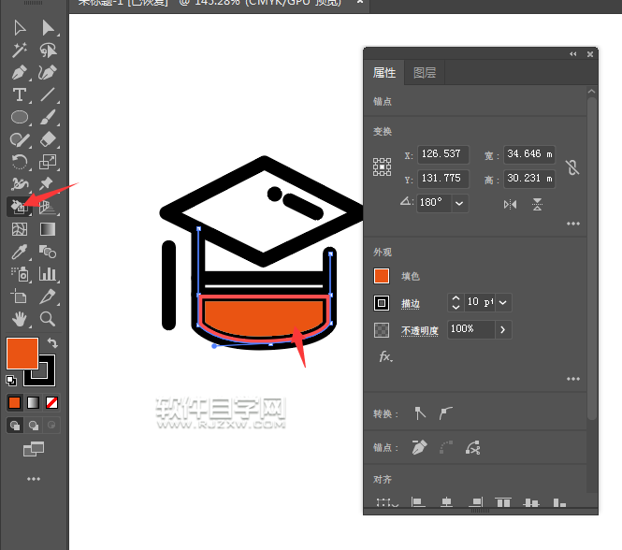This screenshot has height=550, width=622.
Task: Click the Magic Wand tool
Action: point(19,50)
